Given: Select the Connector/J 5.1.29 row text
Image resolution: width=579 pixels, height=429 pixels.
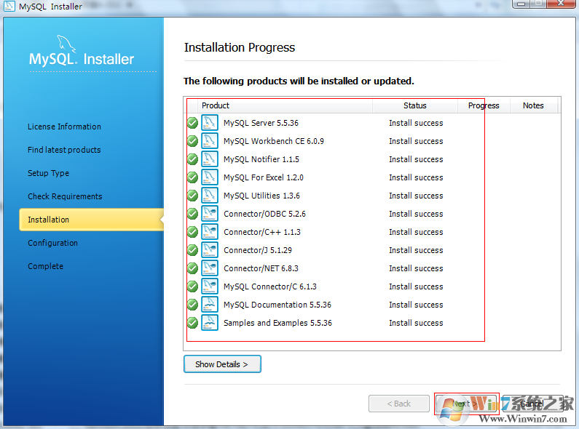Looking at the screenshot, I should [257, 250].
